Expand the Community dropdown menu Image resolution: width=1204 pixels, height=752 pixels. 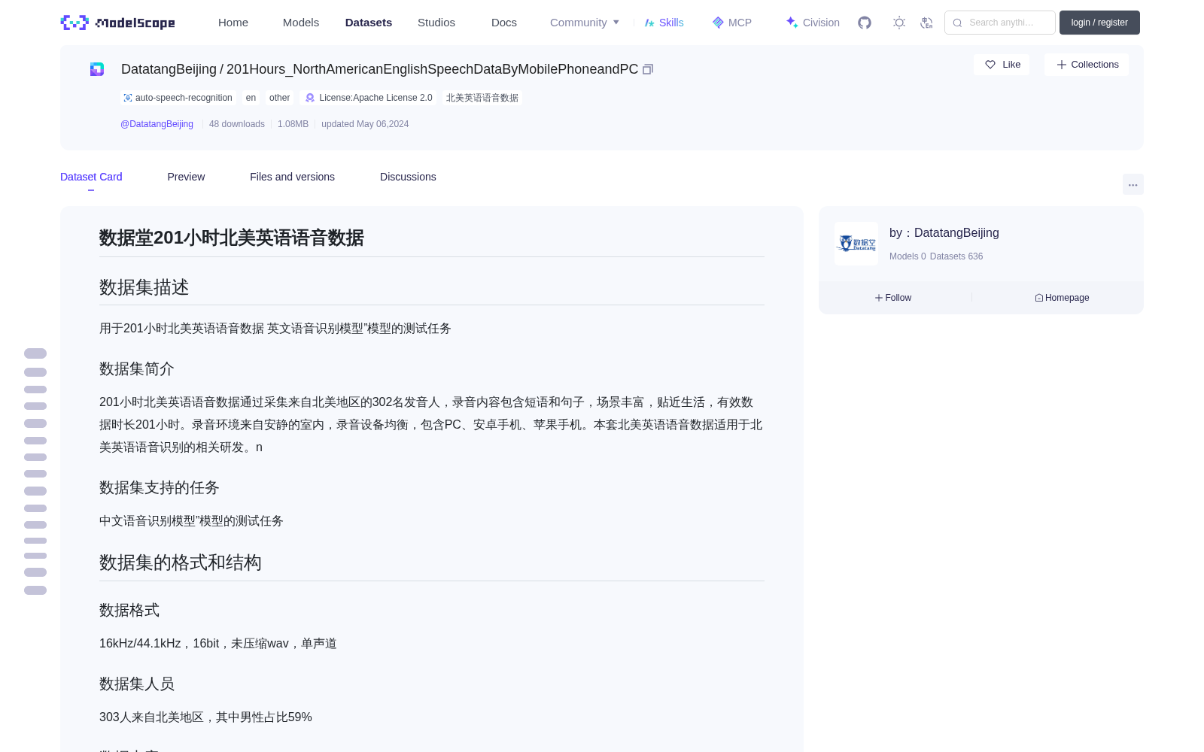coord(585,23)
